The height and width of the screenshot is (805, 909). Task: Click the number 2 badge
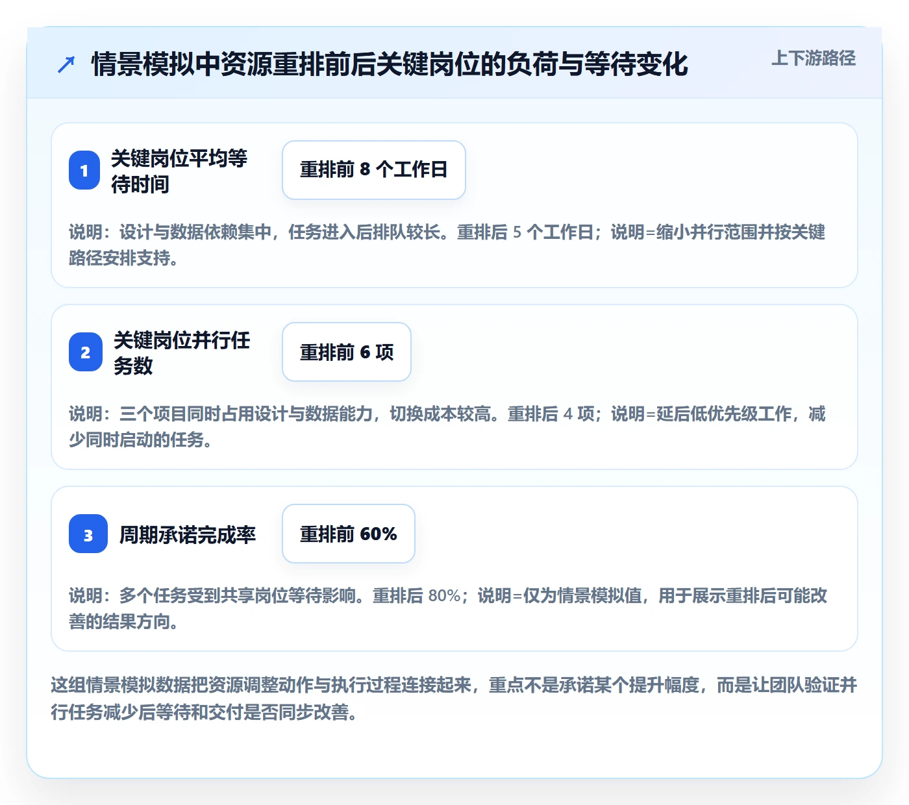click(86, 352)
